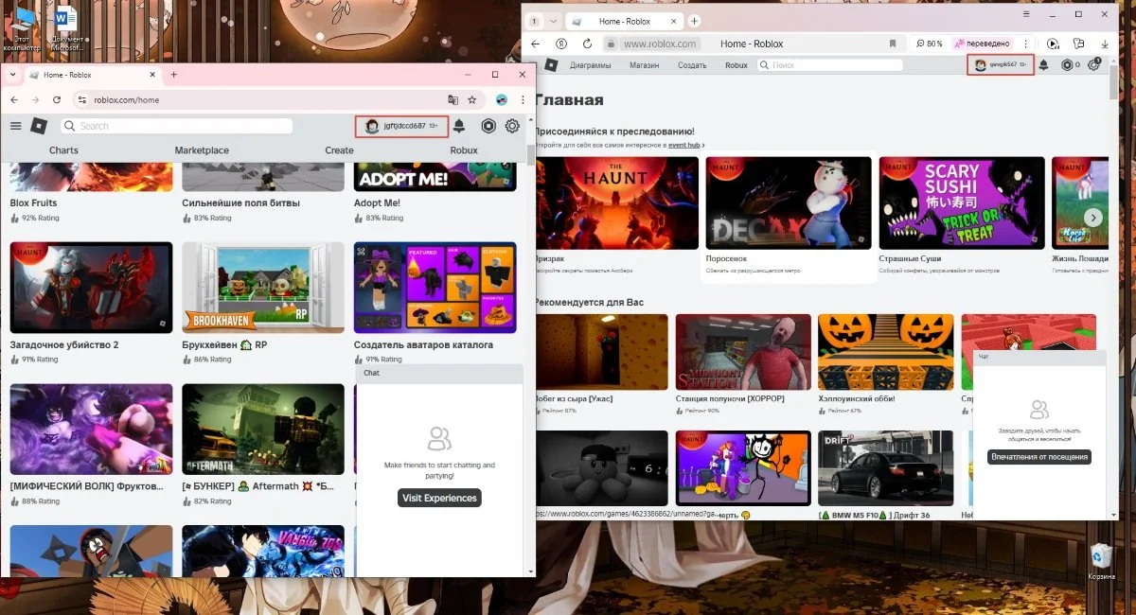Screen dimensions: 1136x615
Task: Go back in left Chrome window
Action: click(15, 99)
